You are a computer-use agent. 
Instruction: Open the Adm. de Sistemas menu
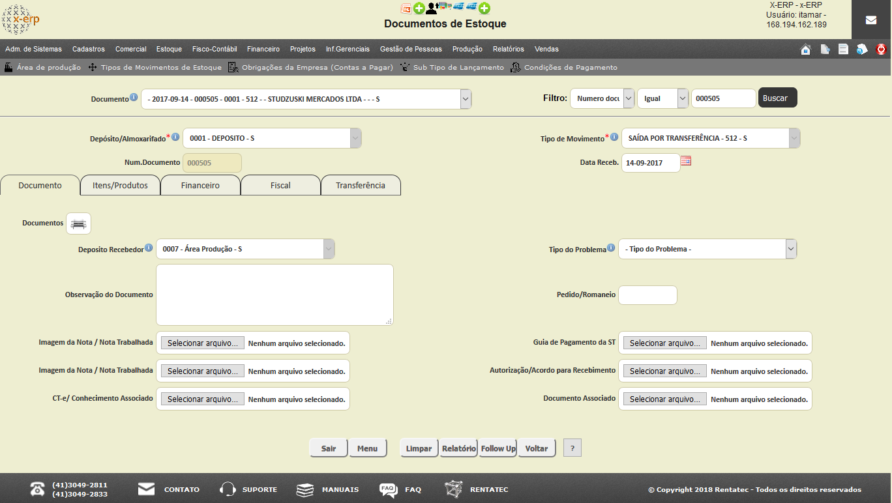[x=33, y=49]
